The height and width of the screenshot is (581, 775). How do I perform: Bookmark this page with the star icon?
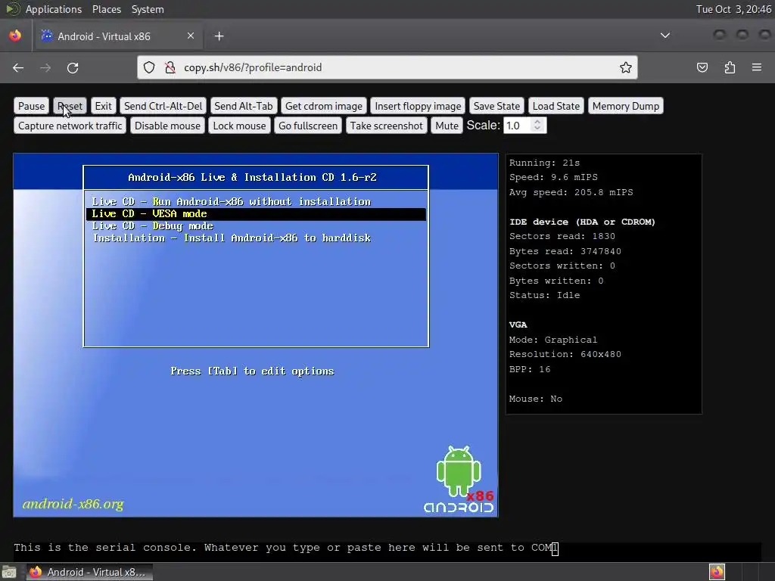[626, 67]
